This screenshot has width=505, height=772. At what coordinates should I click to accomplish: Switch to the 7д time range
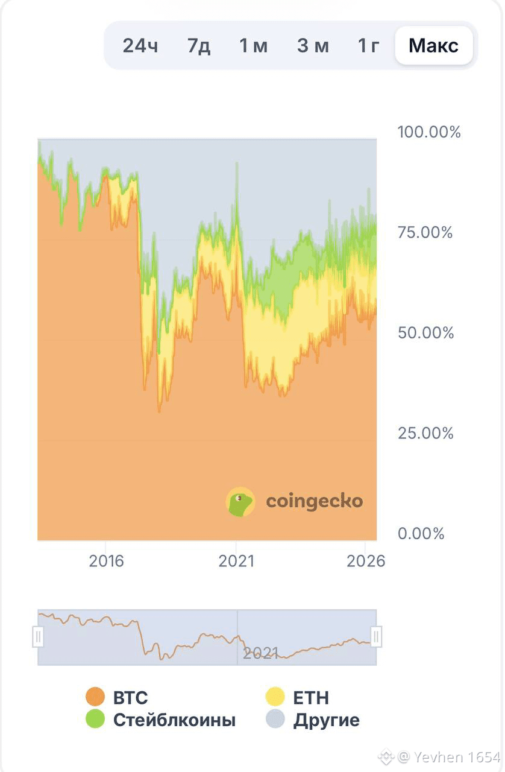pyautogui.click(x=199, y=45)
